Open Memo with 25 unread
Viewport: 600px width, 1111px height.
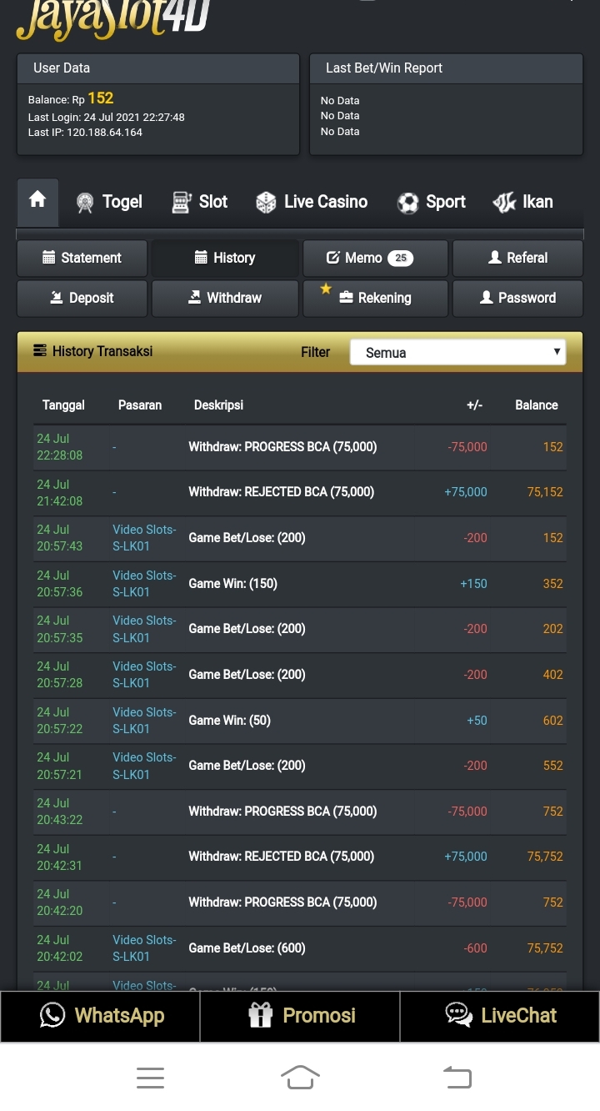(x=375, y=258)
